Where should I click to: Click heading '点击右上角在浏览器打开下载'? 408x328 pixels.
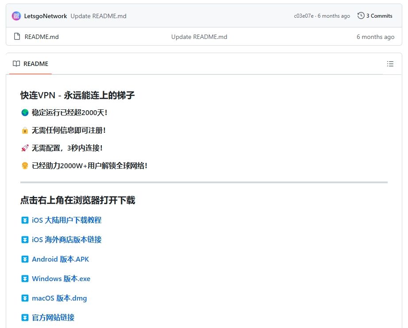point(78,200)
